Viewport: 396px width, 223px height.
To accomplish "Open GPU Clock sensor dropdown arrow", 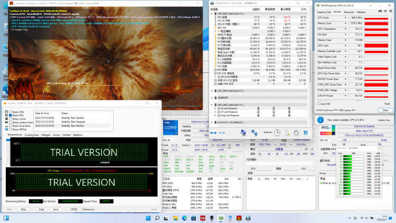I will (x=345, y=17).
